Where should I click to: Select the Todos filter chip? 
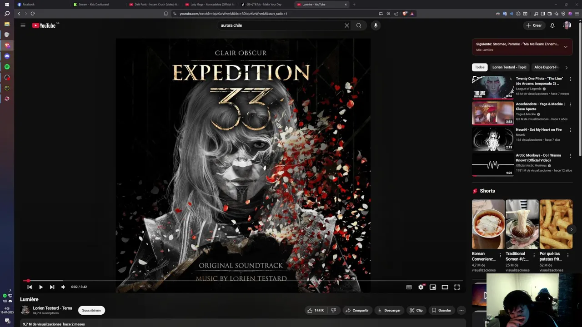(480, 67)
